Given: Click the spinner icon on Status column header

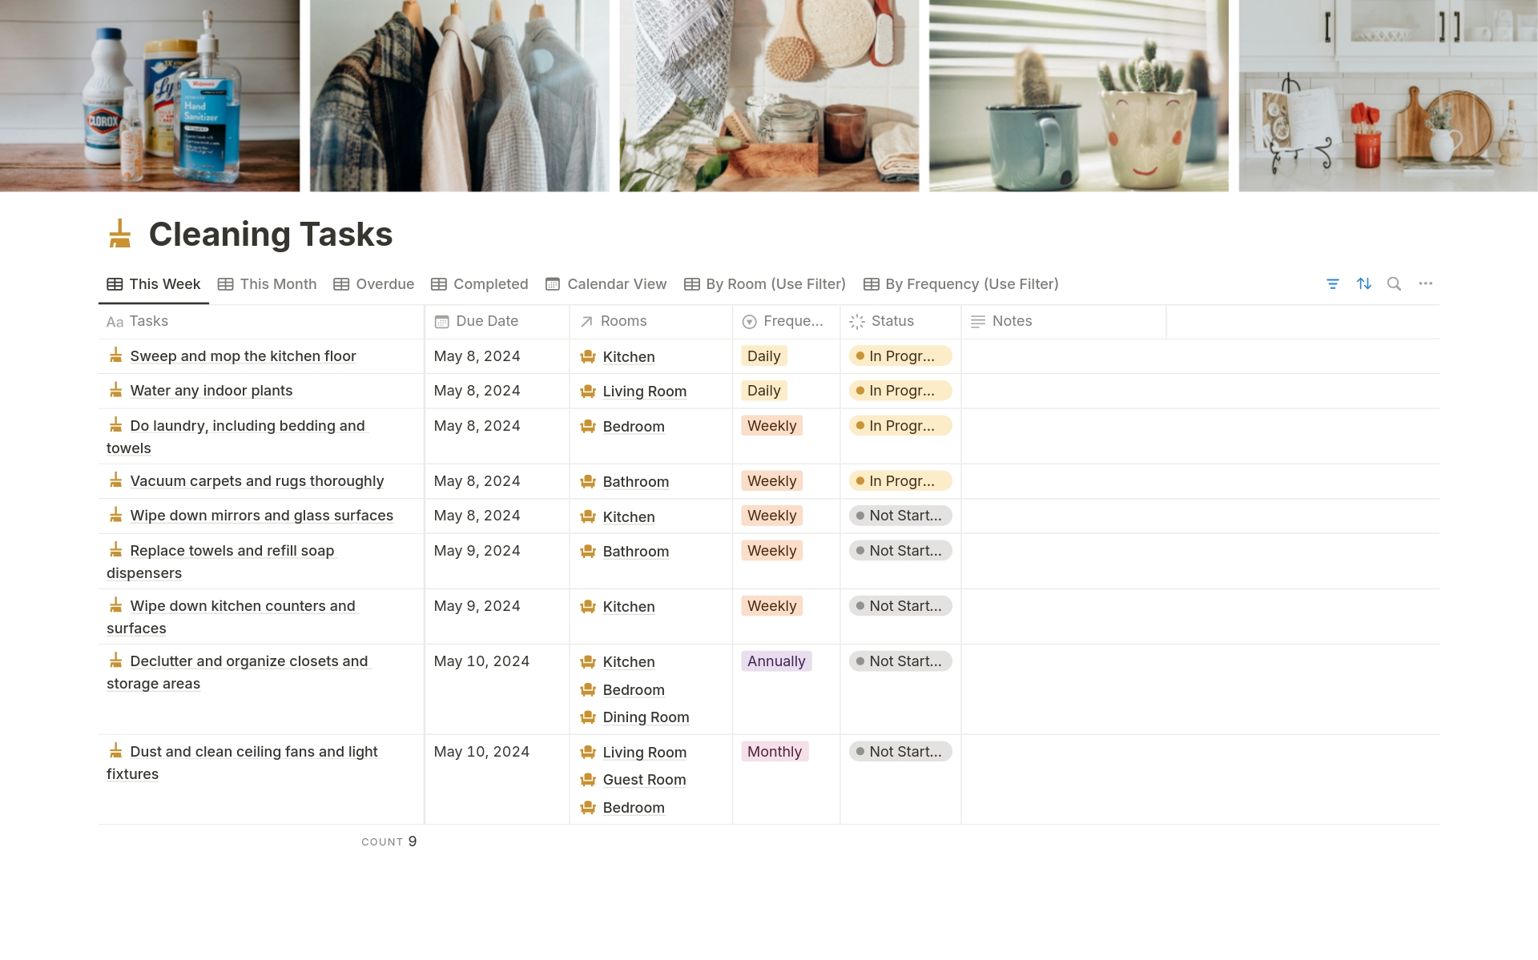Looking at the screenshot, I should (856, 322).
